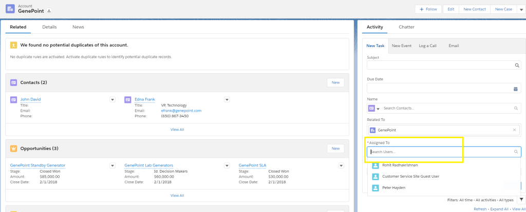Open the News tab
Image resolution: width=526 pixels, height=212 pixels.
[78, 27]
